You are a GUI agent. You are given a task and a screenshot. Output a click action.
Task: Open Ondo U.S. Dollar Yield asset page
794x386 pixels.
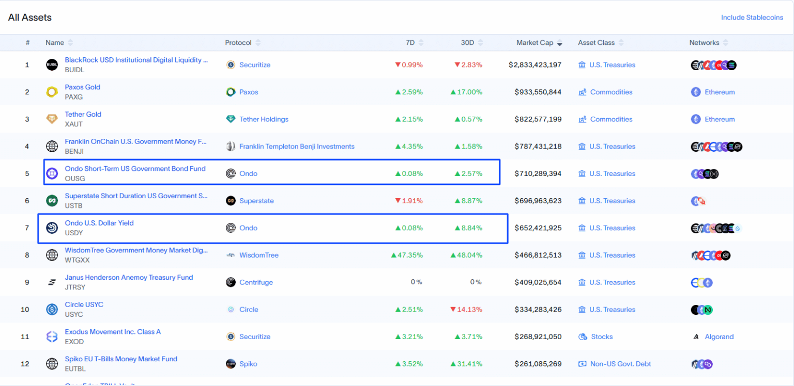[x=99, y=223]
